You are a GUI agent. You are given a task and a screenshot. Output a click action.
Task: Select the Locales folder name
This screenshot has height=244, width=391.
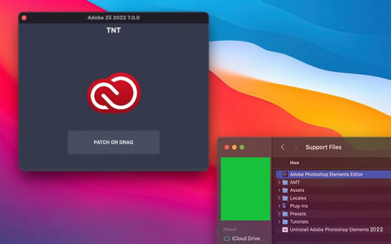(x=298, y=198)
